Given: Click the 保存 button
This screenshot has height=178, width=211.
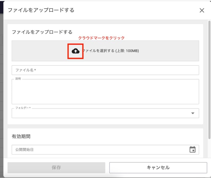Looking at the screenshot, I should click(x=56, y=168).
